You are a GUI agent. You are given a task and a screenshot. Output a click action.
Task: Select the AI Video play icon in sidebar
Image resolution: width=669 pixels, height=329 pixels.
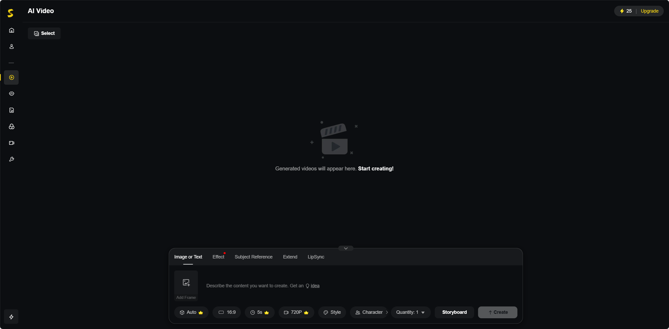[x=11, y=77]
